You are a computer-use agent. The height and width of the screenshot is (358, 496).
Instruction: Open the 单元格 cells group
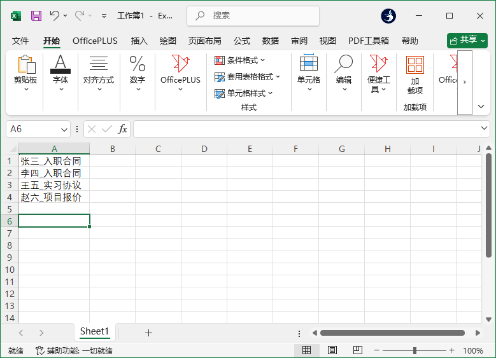coord(309,74)
